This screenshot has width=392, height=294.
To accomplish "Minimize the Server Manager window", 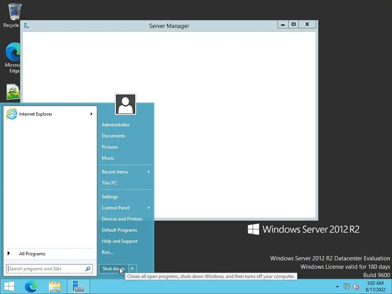I will click(x=283, y=24).
